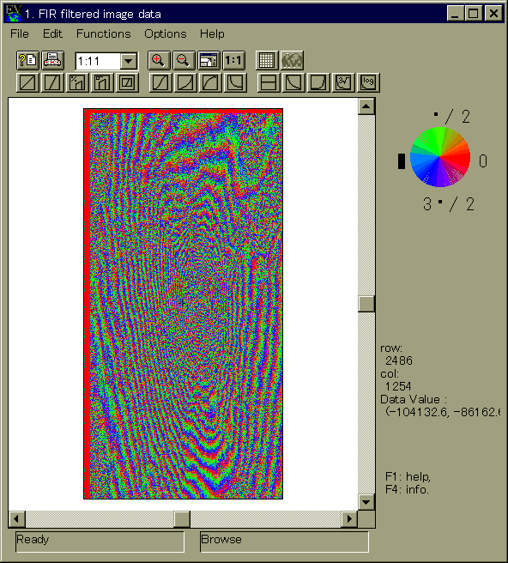Click the Browse status field
The height and width of the screenshot is (563, 508).
[284, 542]
